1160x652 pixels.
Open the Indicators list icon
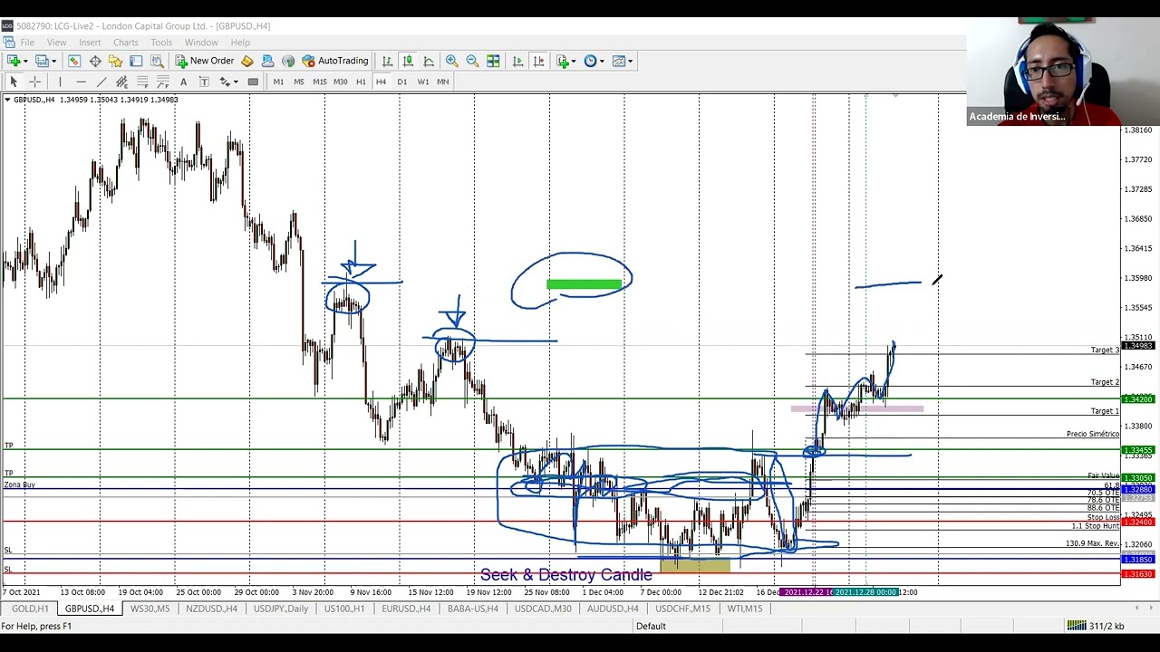[562, 61]
